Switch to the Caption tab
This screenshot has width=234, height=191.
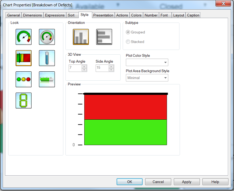(193, 15)
